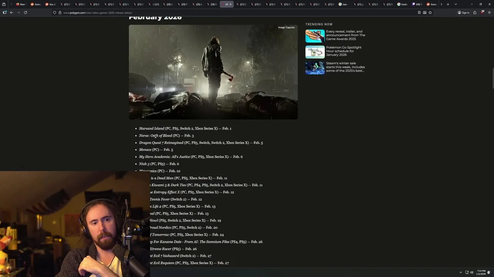494x277 pixels.
Task: Open the Pokémon Go Spotlight Hour article link
Action: (344, 51)
